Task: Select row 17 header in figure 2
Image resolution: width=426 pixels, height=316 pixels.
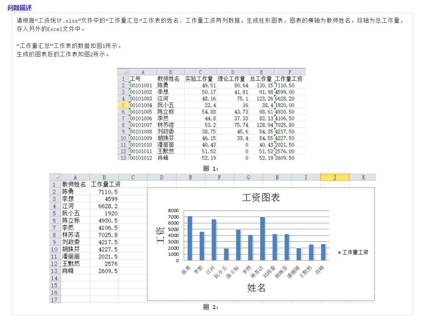Action: coord(55,300)
